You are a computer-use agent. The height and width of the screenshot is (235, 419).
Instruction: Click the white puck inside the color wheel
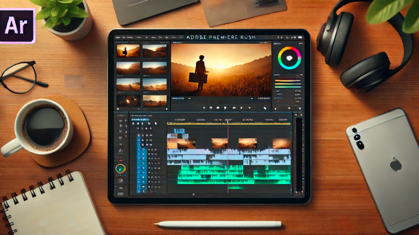(290, 58)
